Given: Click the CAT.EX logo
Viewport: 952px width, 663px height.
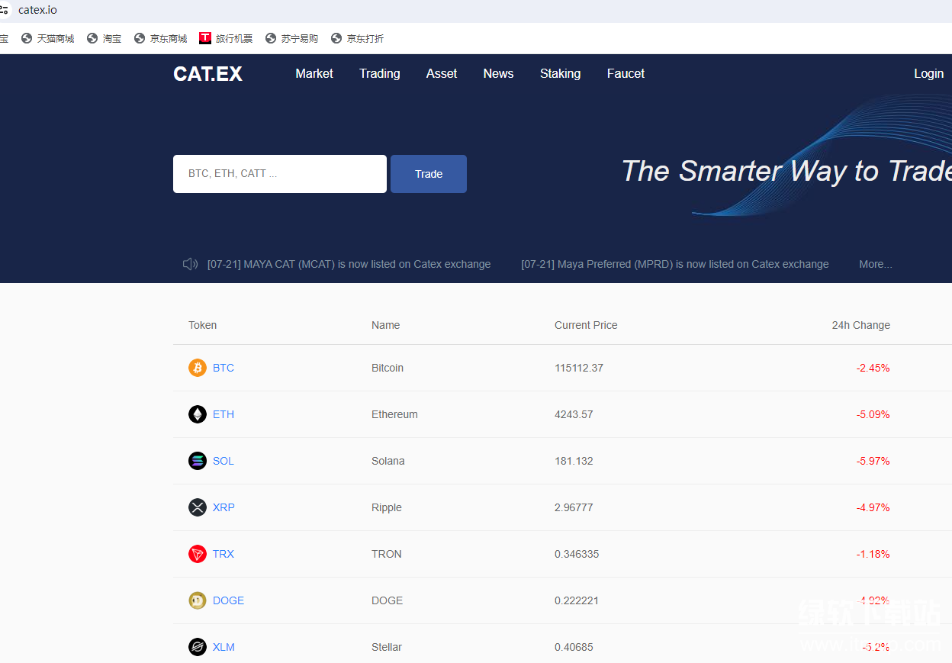Looking at the screenshot, I should (x=207, y=74).
